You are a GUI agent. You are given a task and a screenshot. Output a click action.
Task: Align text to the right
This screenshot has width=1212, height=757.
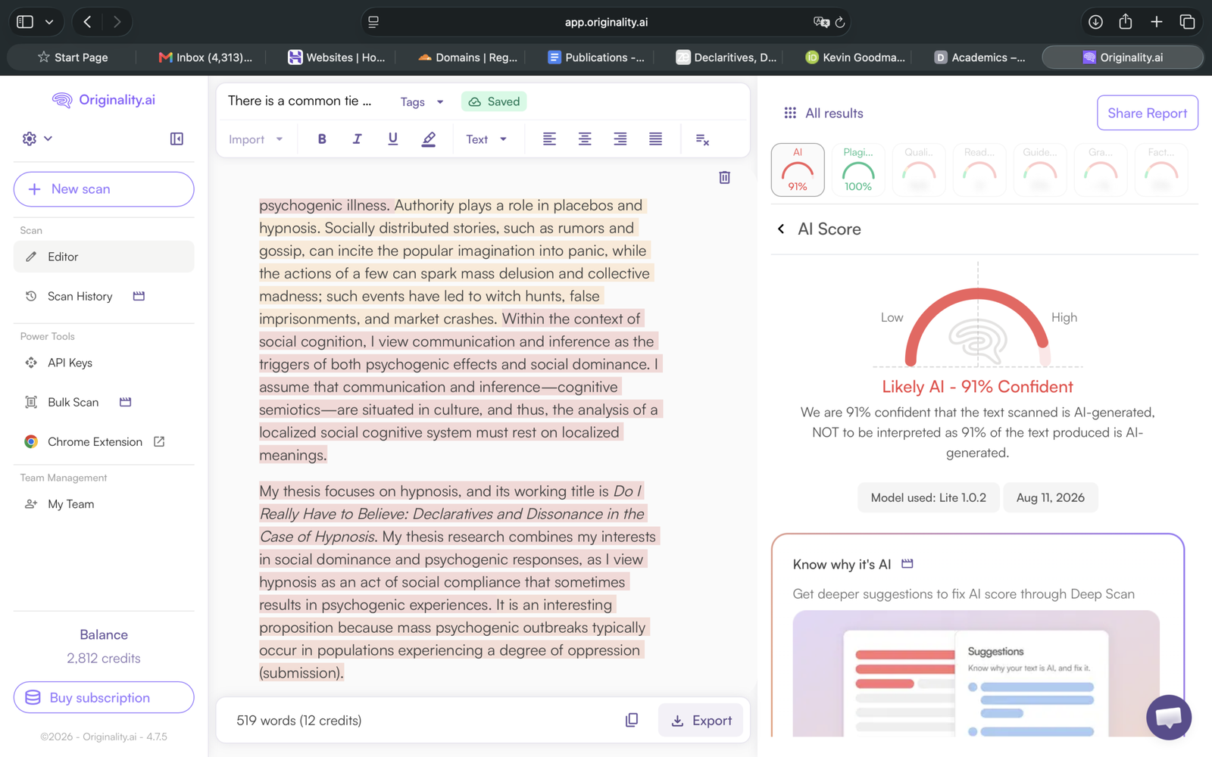tap(620, 139)
